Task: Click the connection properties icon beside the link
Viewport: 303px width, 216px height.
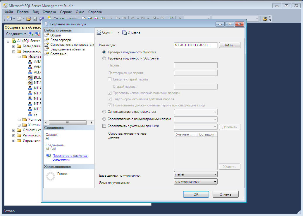Action: coord(48,156)
